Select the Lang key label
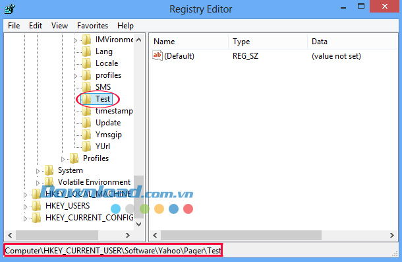This screenshot has width=402, height=262. [104, 51]
